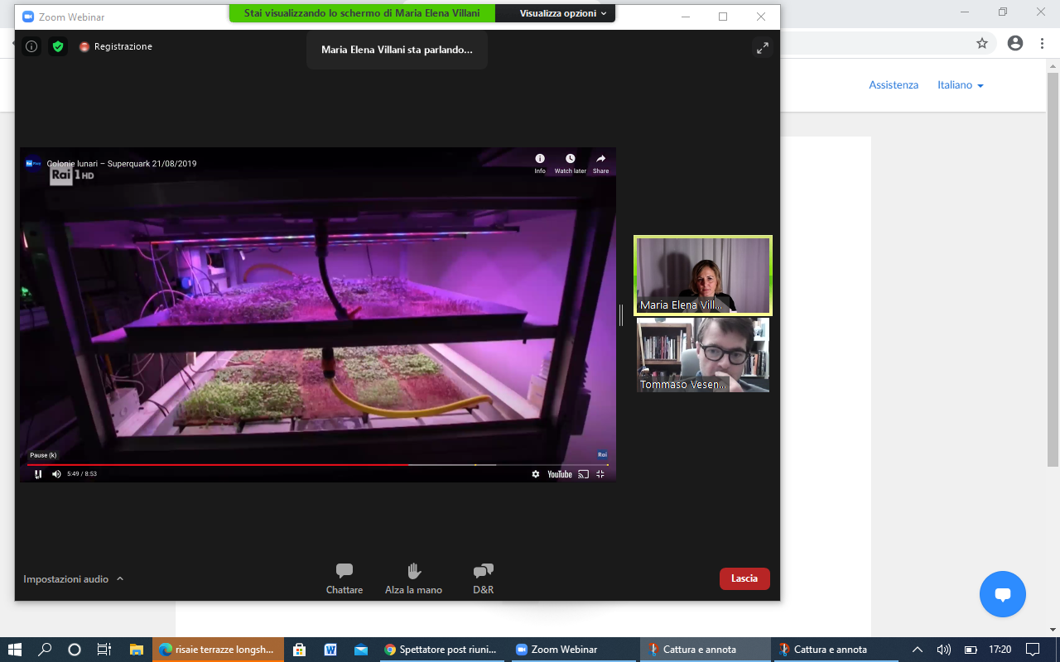Screen dimensions: 1060x662
Task: Click the 5:49 / 8:53 video time display
Action: (x=82, y=474)
